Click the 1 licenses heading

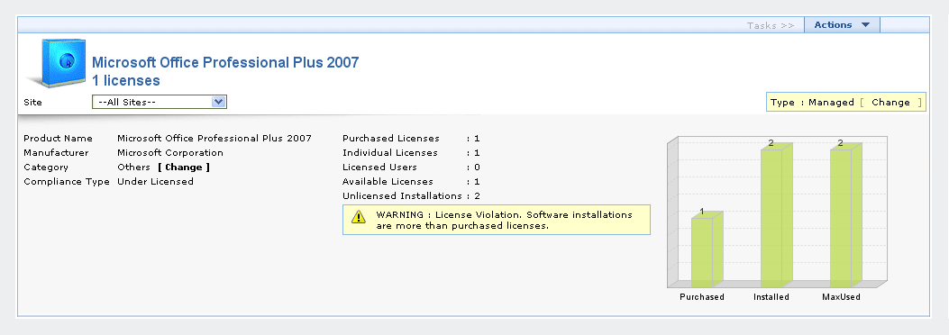(x=126, y=80)
